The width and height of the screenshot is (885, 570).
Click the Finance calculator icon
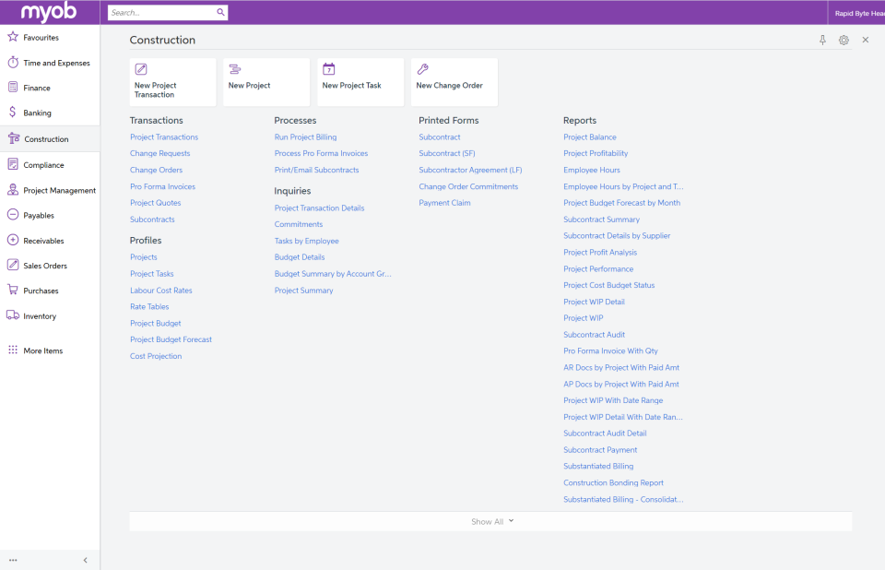tap(13, 87)
